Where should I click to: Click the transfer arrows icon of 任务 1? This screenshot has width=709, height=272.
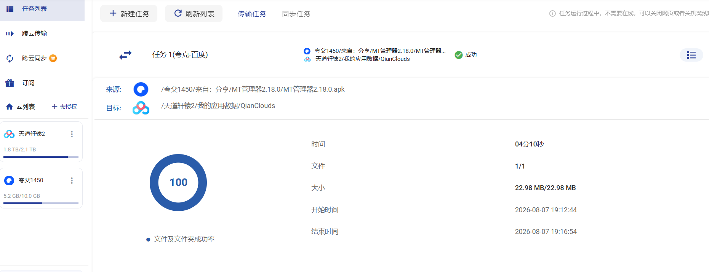(x=125, y=55)
